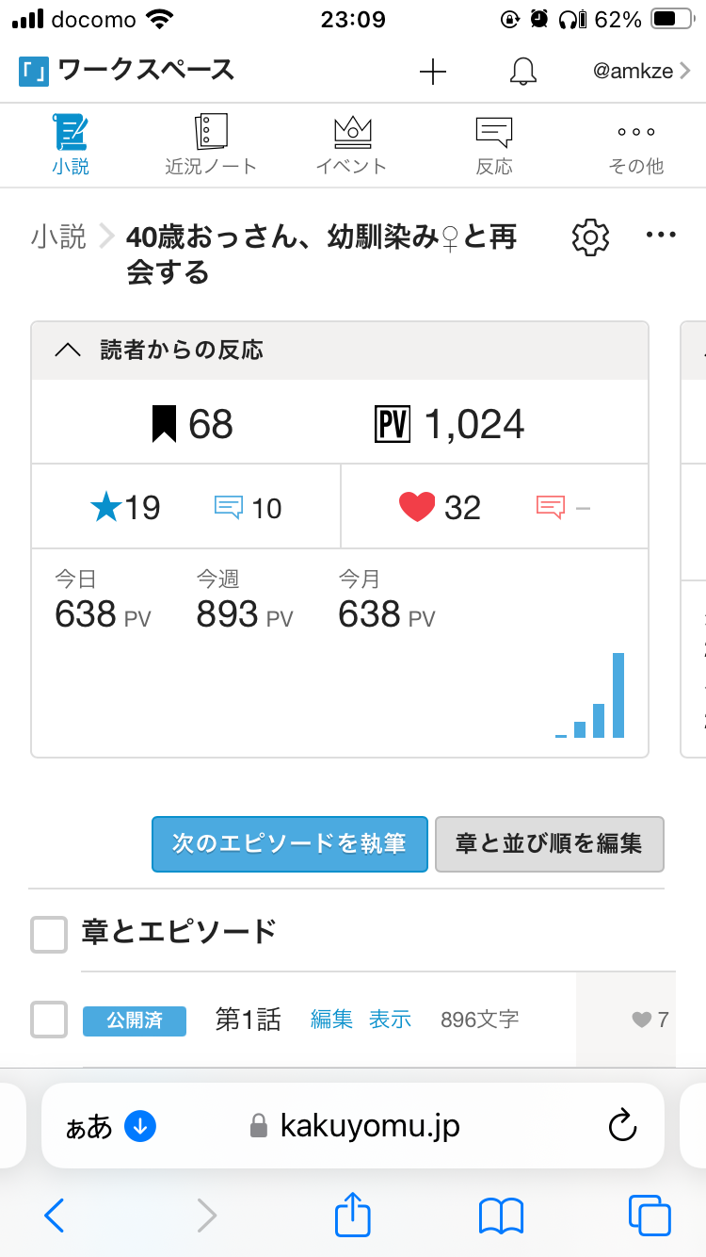This screenshot has width=706, height=1257.
Task: Open 編集 link for 第1話
Action: coord(331,1020)
